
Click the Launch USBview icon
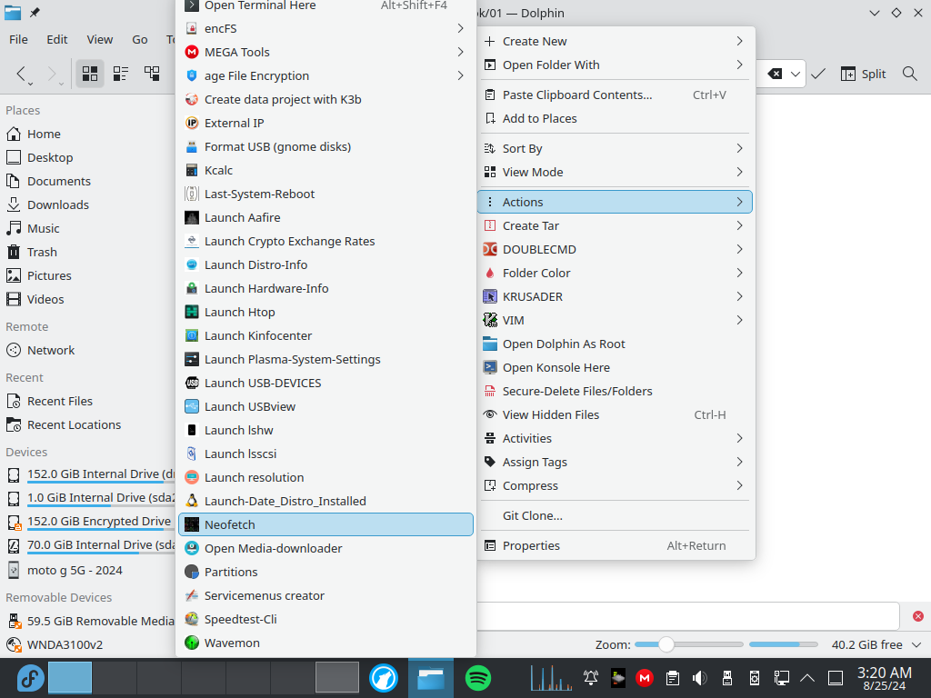pyautogui.click(x=192, y=406)
